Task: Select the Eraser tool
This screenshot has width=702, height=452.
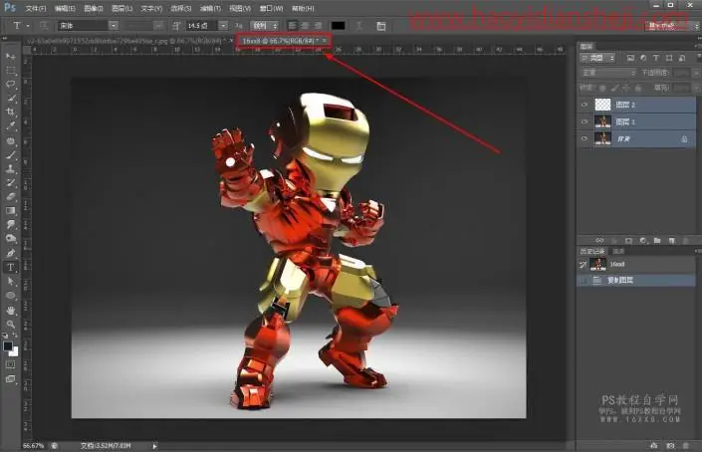Action: coord(11,196)
